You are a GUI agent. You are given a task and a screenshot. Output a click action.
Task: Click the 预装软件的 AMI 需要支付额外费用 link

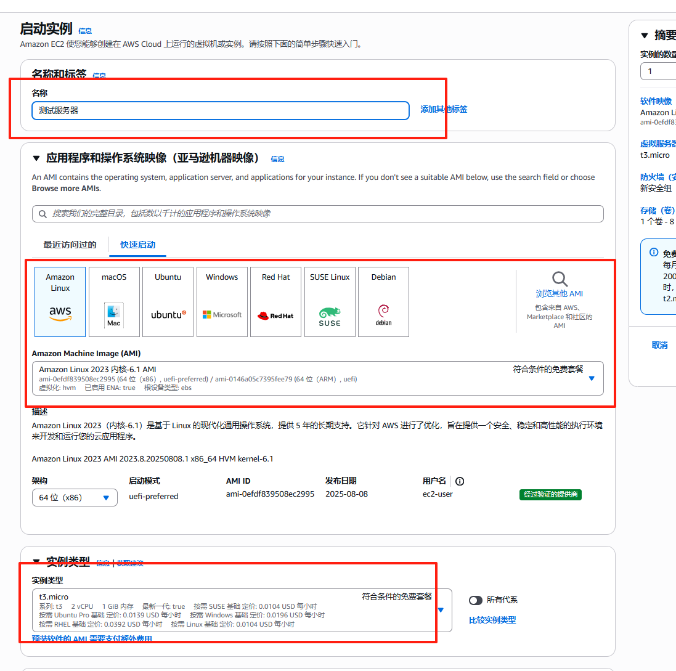tap(92, 638)
